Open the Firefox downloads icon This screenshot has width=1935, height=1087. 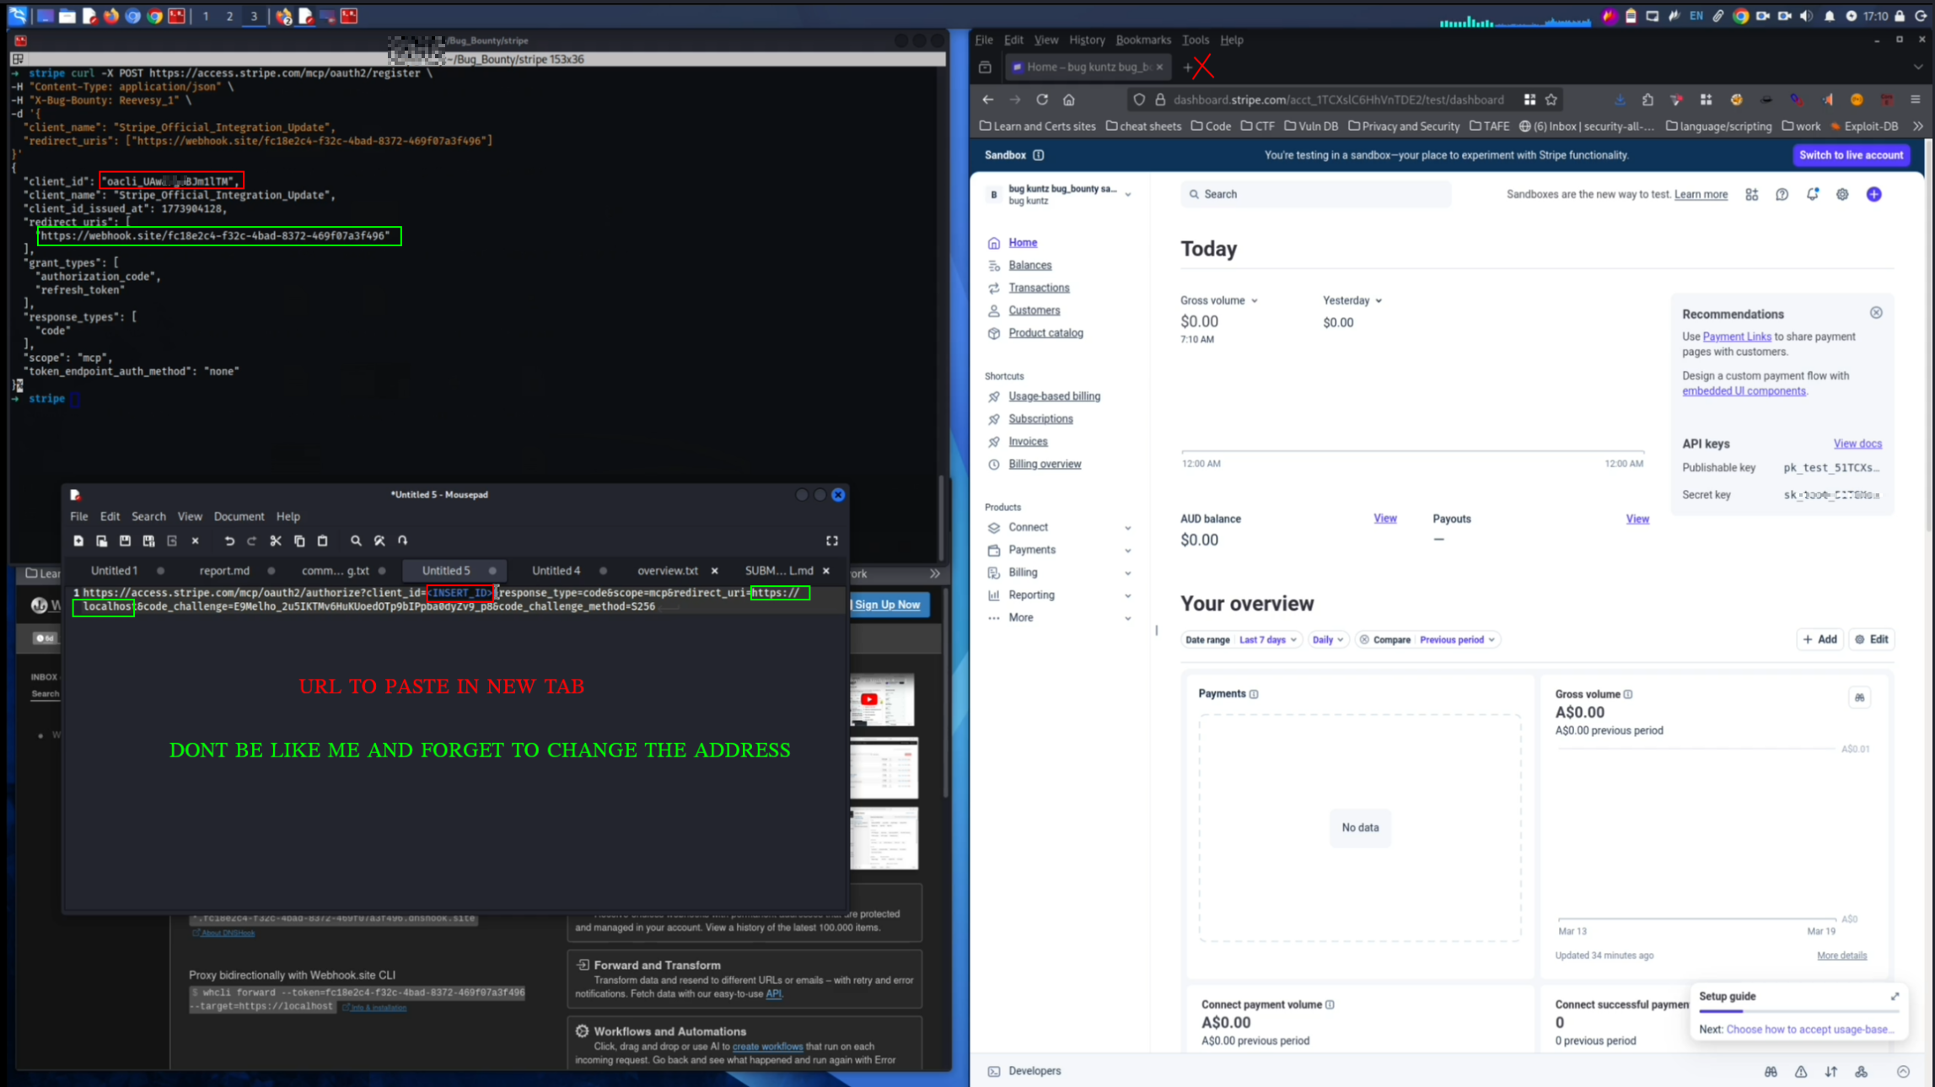(1621, 100)
